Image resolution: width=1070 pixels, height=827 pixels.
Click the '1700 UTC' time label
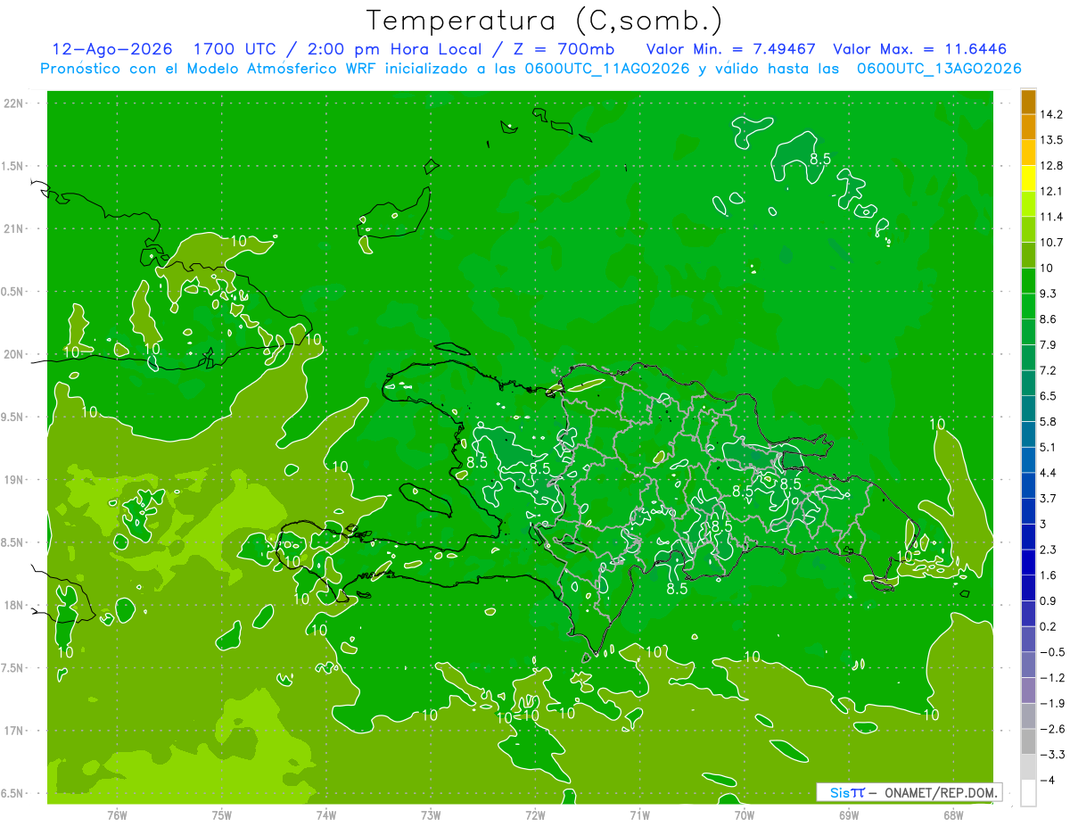[x=235, y=48]
